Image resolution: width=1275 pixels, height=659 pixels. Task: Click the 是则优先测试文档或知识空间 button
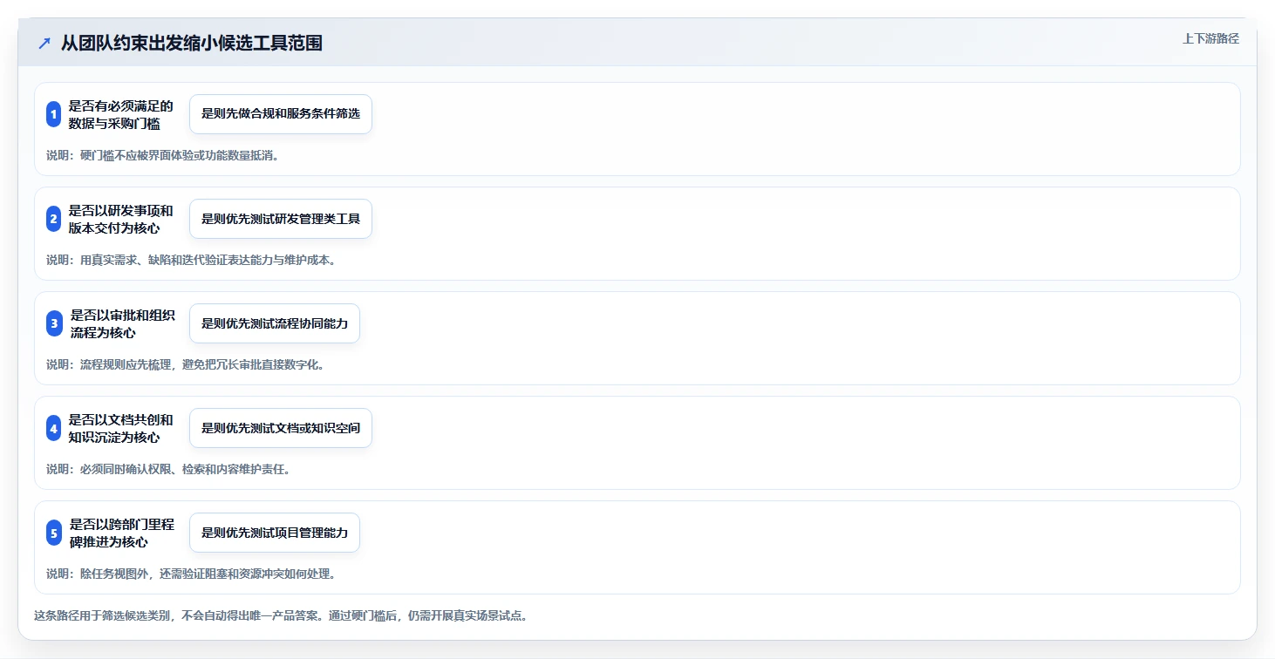[x=281, y=428]
